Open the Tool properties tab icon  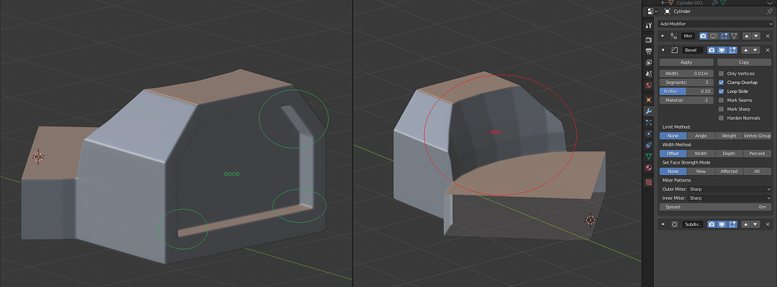(x=649, y=25)
